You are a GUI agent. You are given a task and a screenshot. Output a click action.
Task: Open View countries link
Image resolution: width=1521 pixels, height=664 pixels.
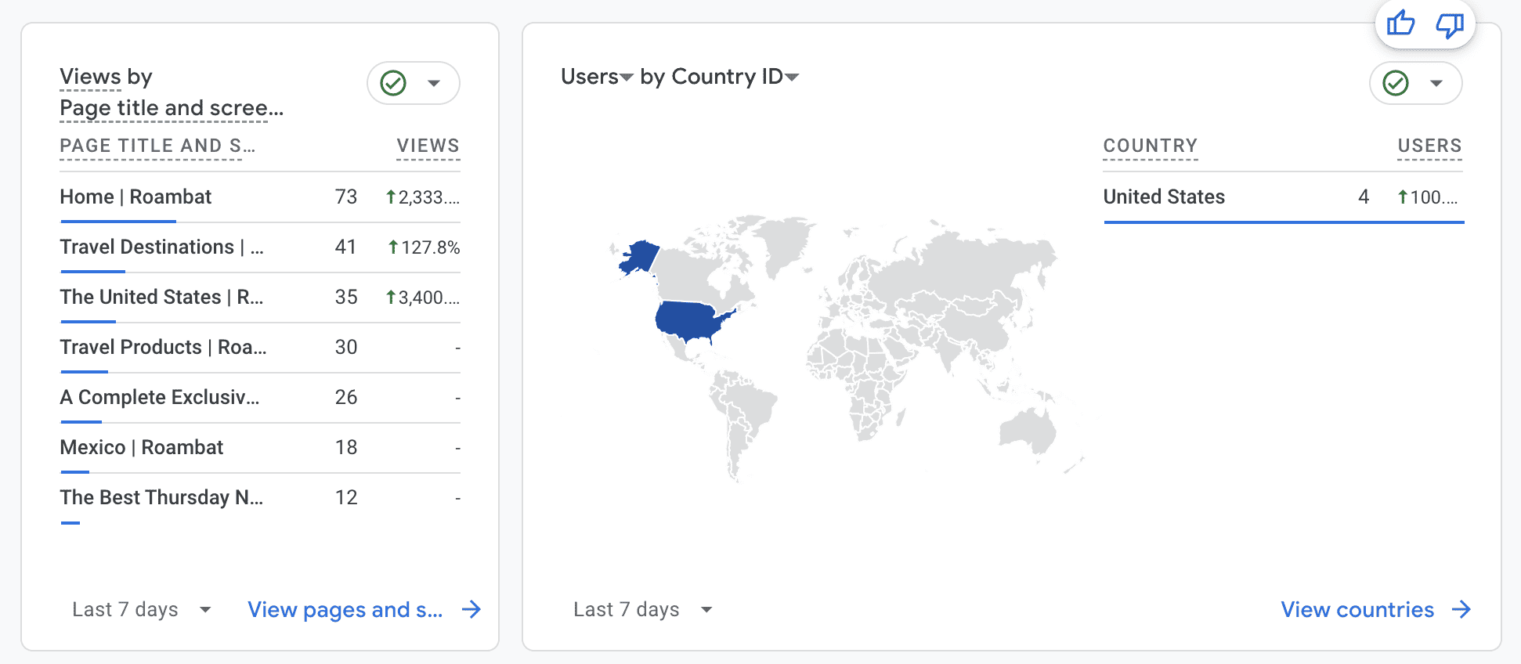coord(1357,609)
